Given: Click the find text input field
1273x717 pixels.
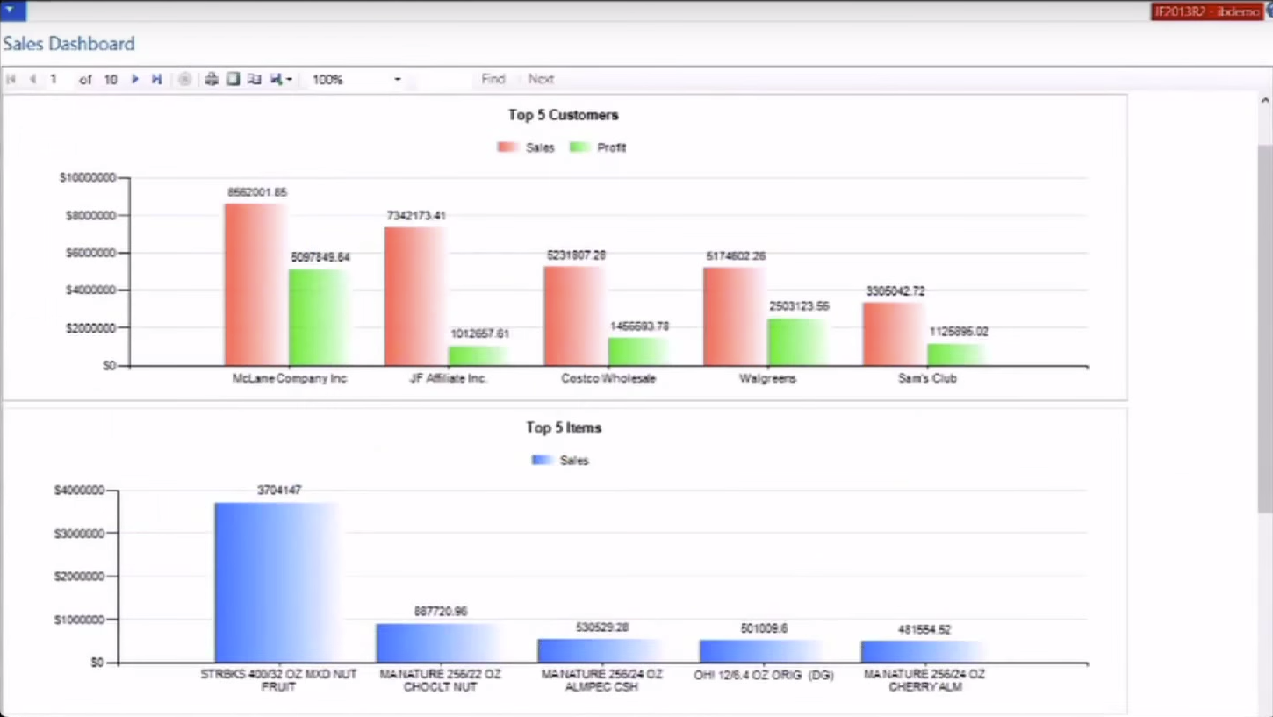Looking at the screenshot, I should [x=444, y=79].
